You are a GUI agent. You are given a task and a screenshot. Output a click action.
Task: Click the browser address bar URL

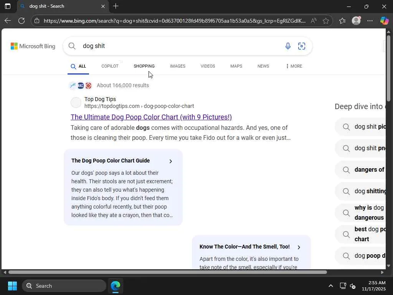[175, 21]
